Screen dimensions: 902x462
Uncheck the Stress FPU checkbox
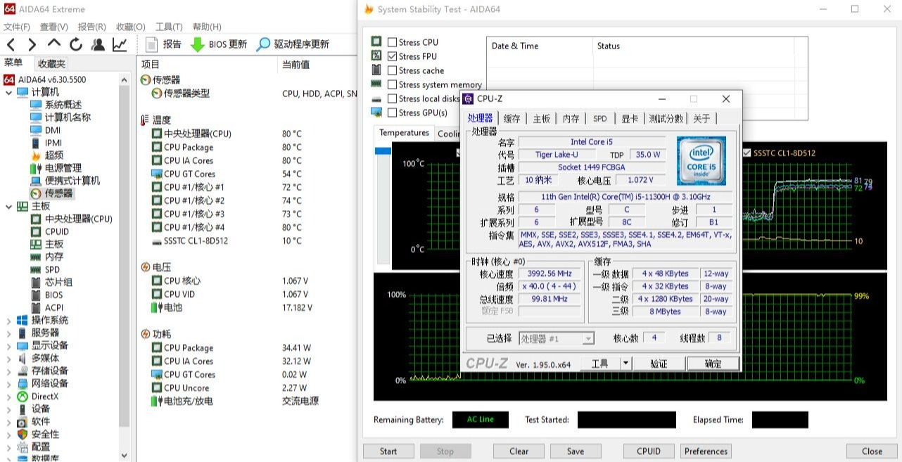tap(392, 56)
